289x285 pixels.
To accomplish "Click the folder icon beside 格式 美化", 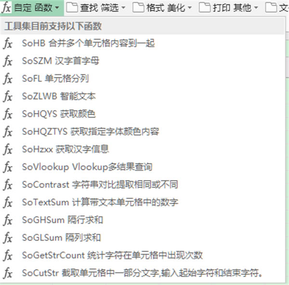I will coord(138,8).
